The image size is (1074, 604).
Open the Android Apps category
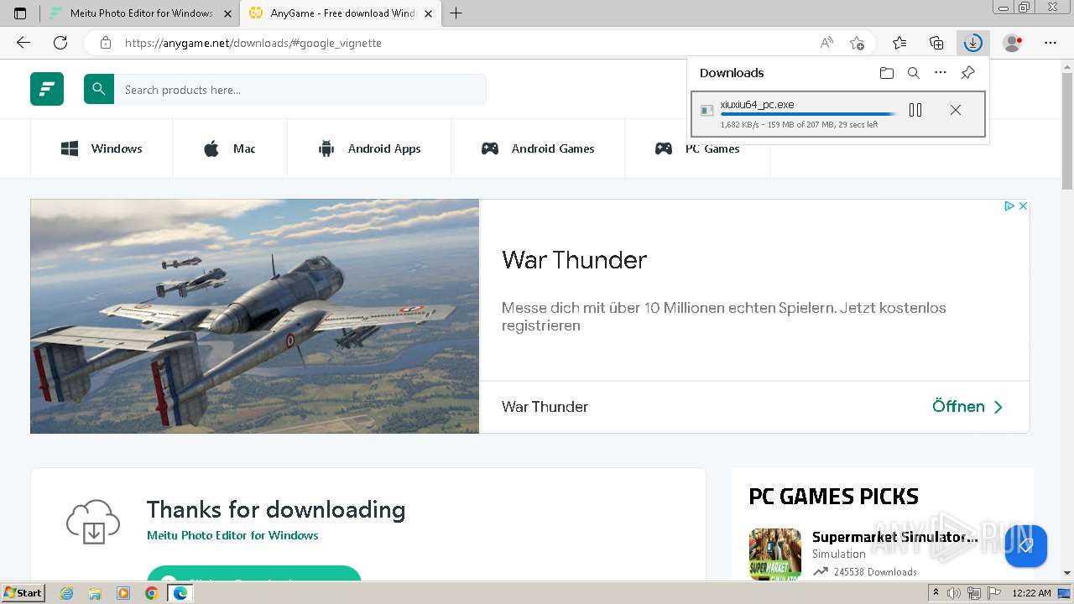369,148
